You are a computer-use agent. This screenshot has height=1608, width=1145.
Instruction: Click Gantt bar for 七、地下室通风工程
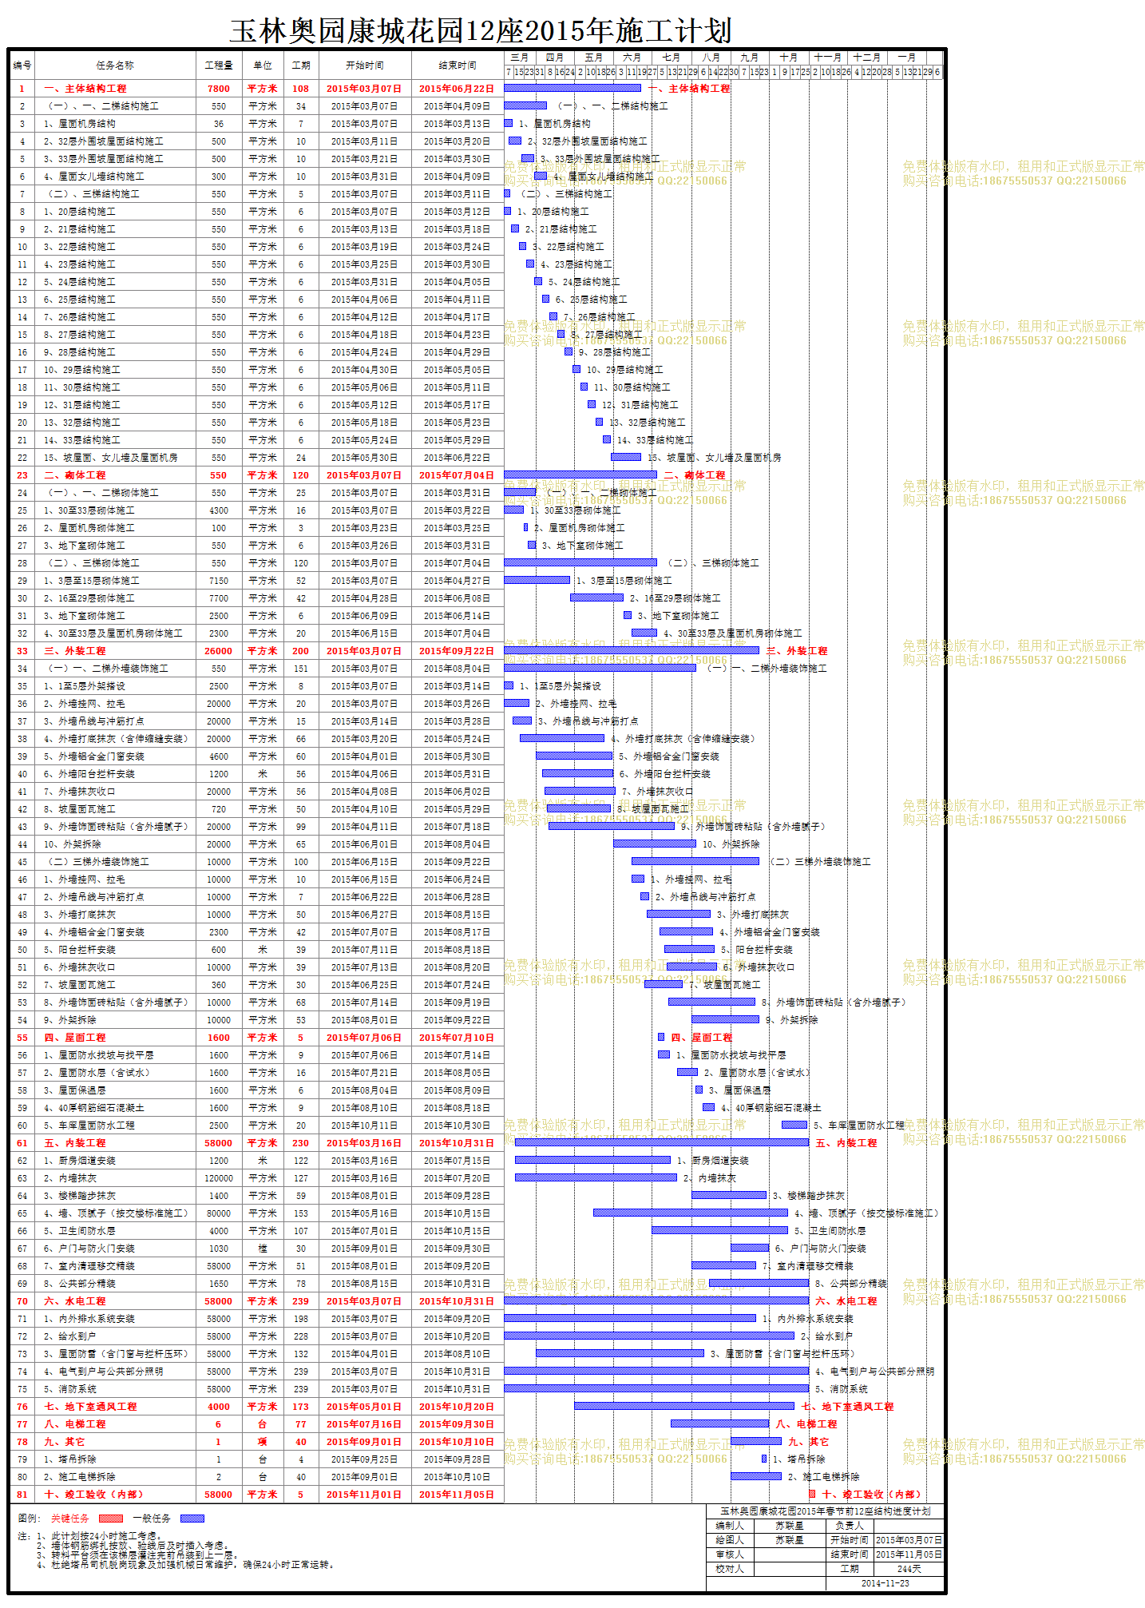tap(684, 1406)
